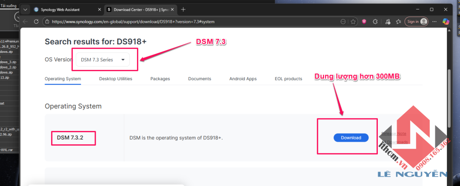Open the media control music icon

[388, 22]
